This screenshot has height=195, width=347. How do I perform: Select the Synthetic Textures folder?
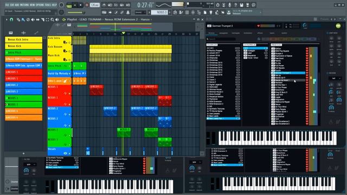pos(223,108)
